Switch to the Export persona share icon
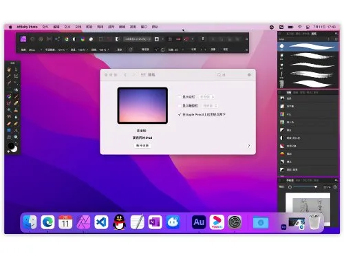The image size is (344, 258). click(57, 39)
